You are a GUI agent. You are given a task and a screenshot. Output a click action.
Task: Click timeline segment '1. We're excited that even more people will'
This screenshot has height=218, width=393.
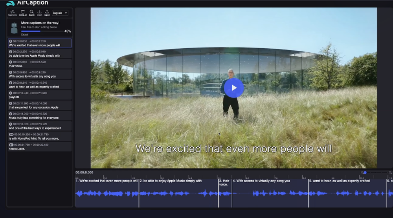pyautogui.click(x=107, y=193)
